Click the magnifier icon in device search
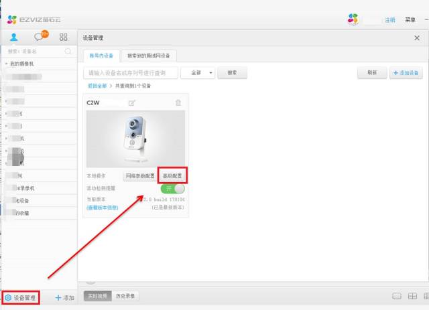 [68, 51]
